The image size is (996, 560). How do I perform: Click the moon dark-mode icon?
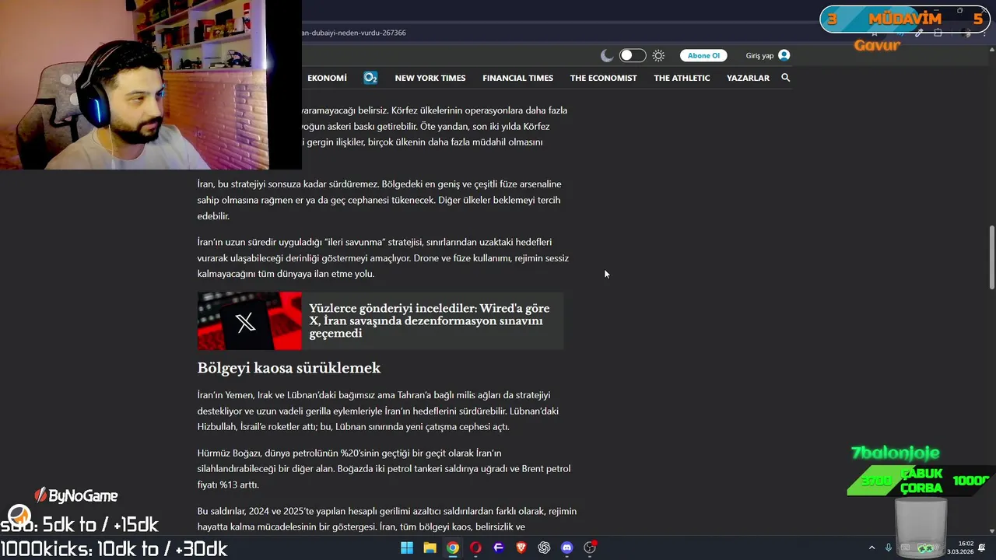pos(607,55)
